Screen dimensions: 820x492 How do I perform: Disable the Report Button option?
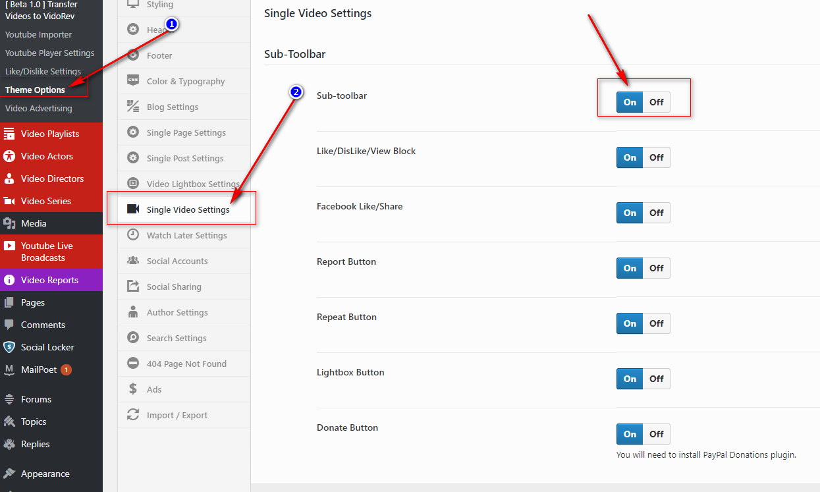(656, 268)
